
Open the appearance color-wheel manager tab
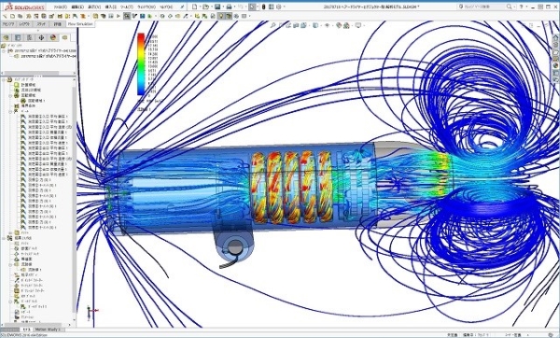[53, 37]
